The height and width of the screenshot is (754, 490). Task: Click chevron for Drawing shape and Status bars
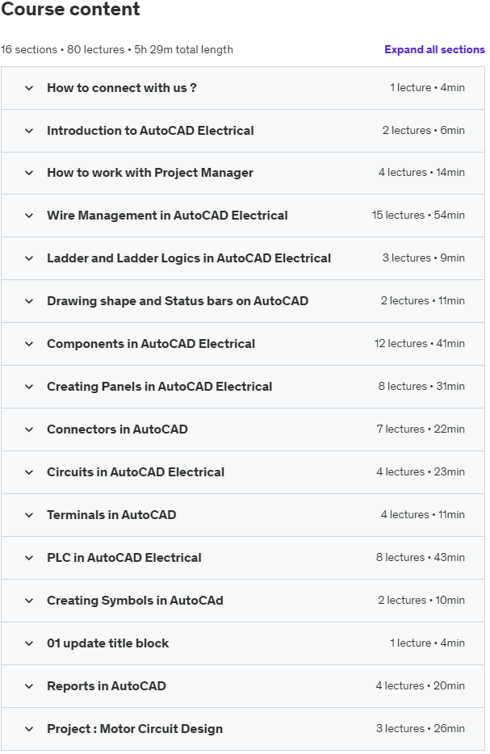pyautogui.click(x=29, y=301)
